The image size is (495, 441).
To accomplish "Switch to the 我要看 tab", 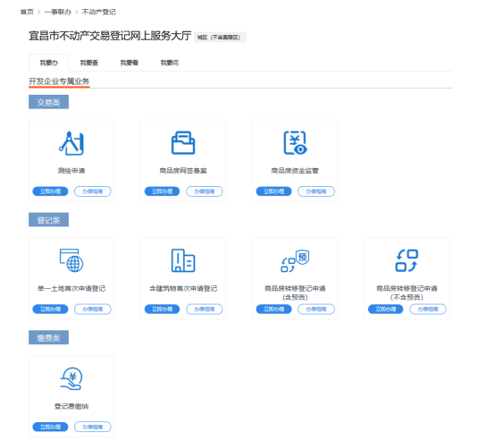I will click(x=130, y=63).
